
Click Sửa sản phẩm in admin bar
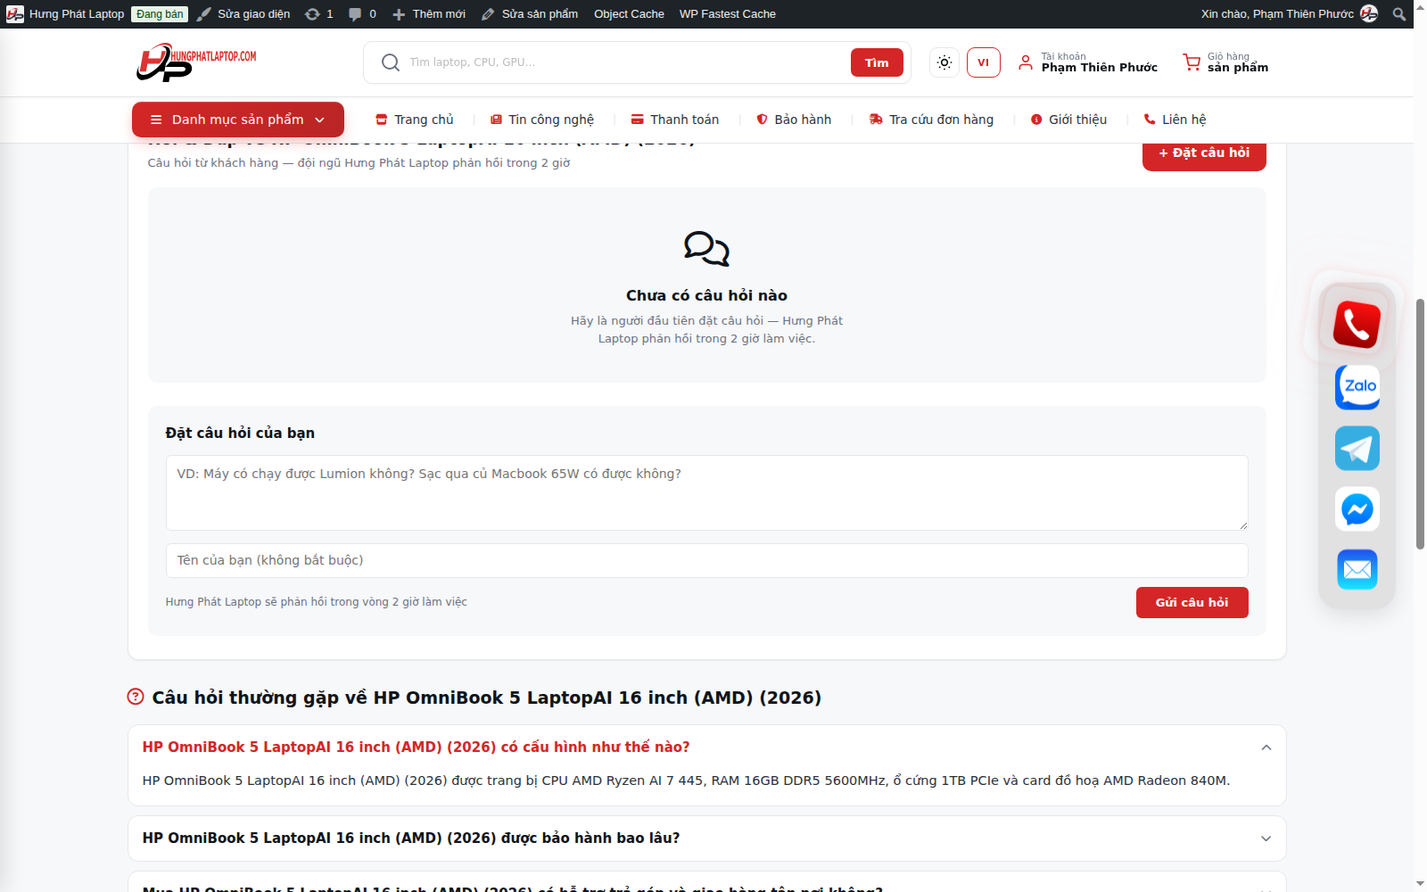pos(530,14)
